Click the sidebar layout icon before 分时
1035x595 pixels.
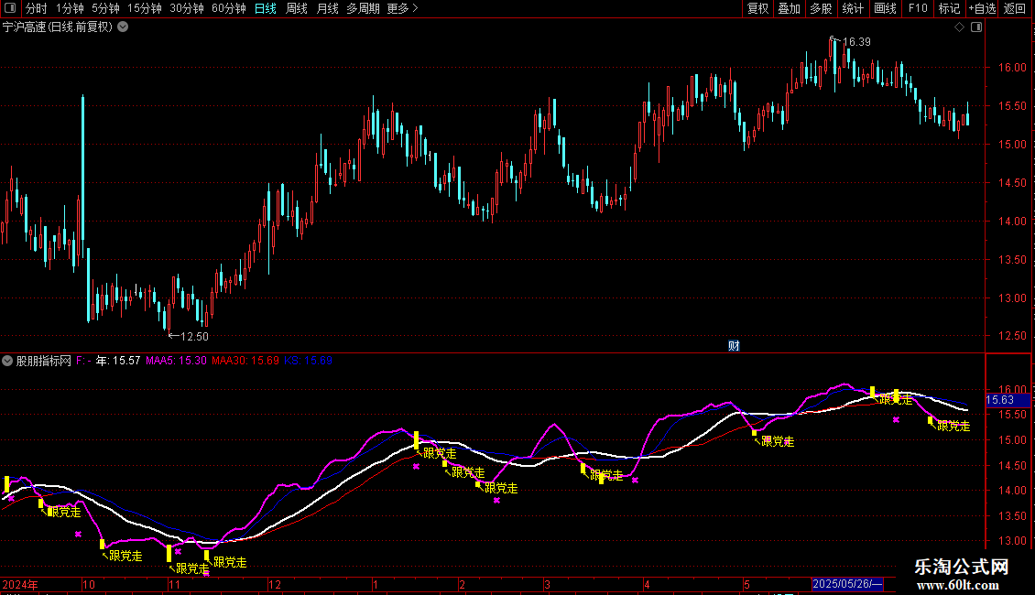pyautogui.click(x=10, y=8)
